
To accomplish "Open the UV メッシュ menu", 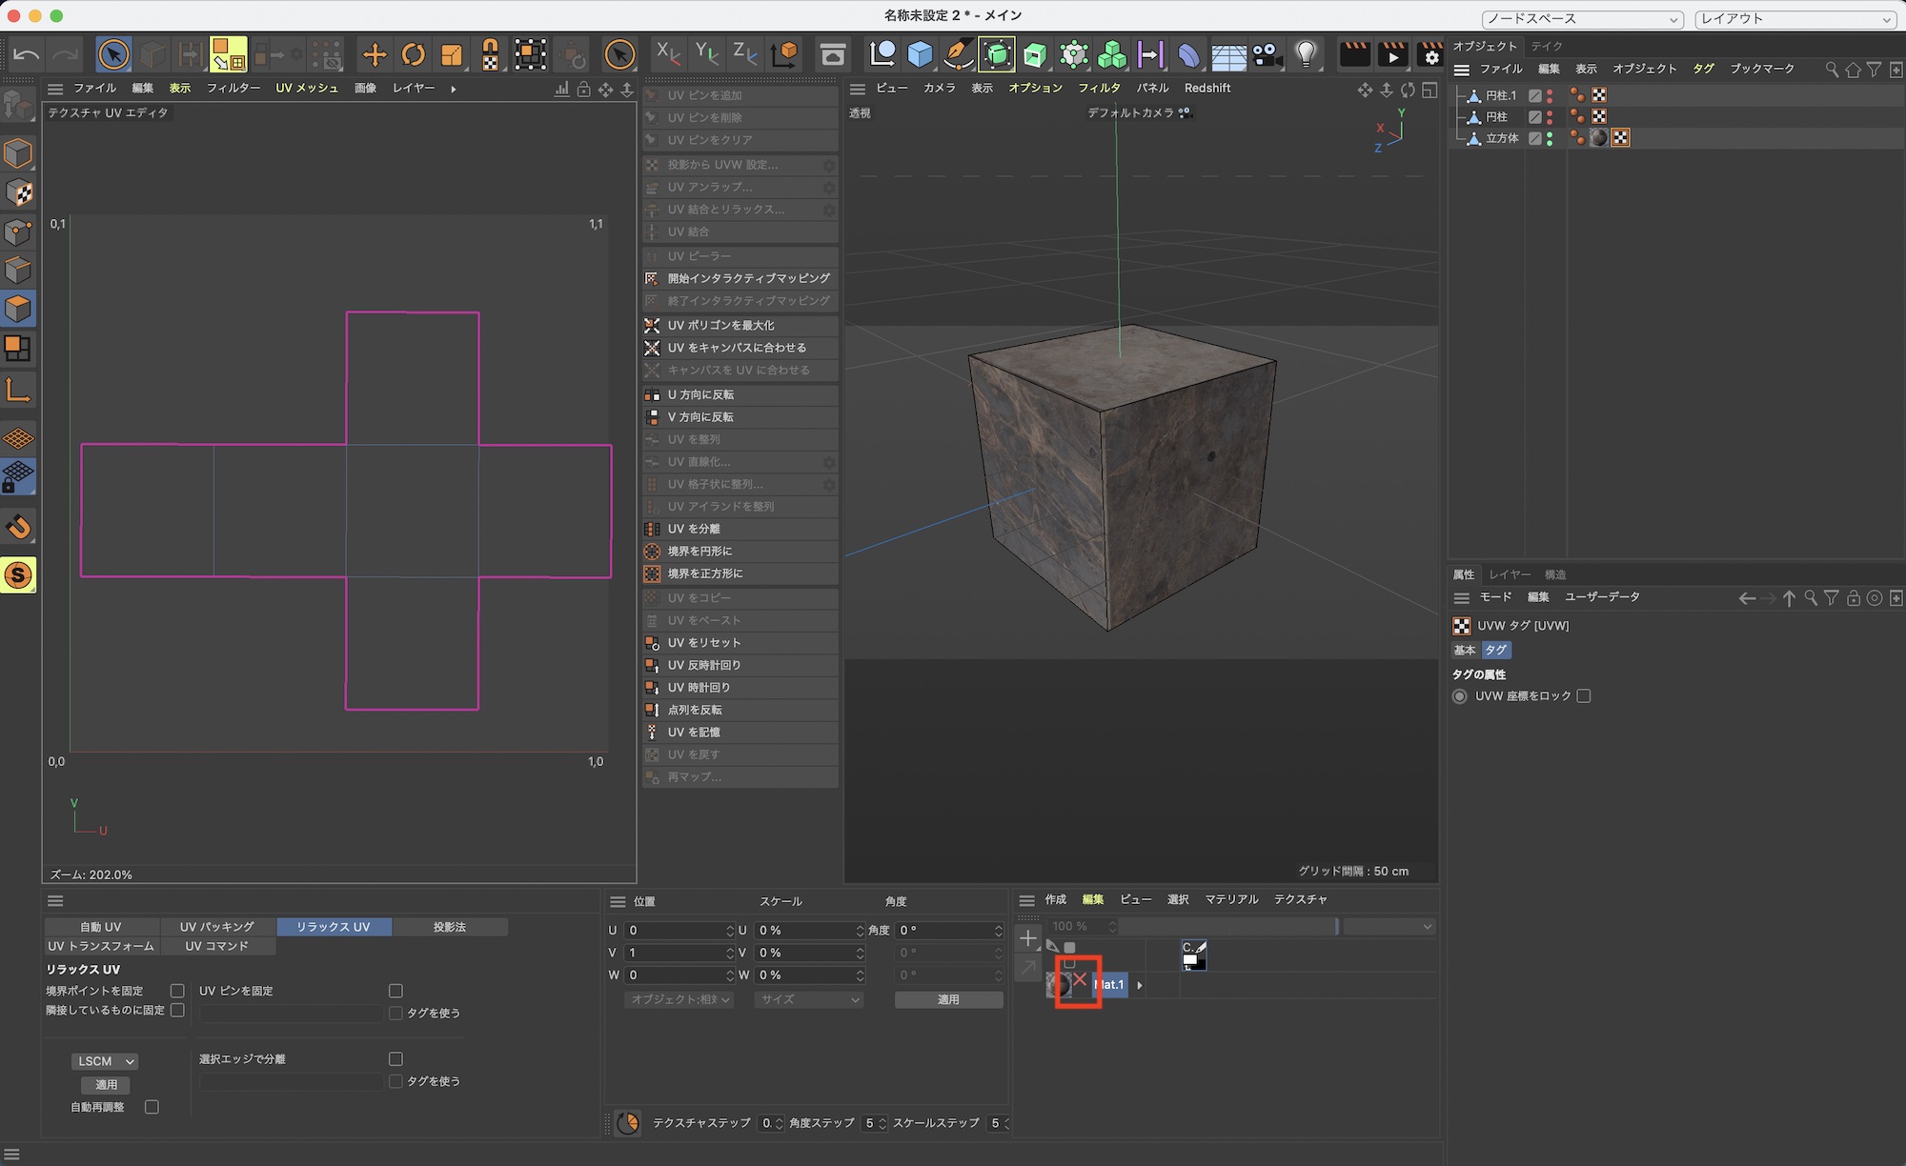I will pos(306,88).
